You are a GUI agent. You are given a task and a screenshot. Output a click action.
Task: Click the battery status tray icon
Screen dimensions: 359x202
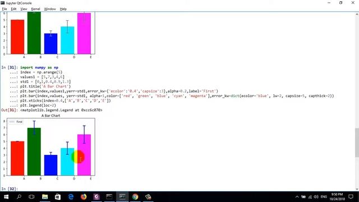[303, 197]
